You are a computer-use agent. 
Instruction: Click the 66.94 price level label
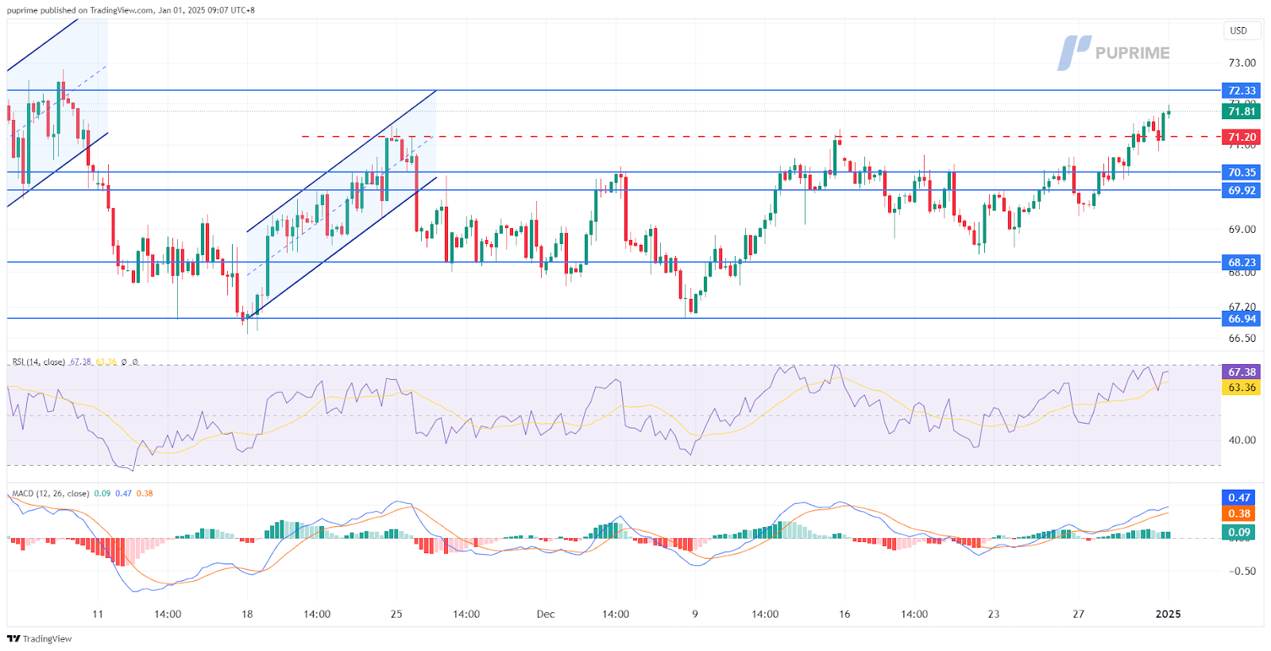[1241, 319]
